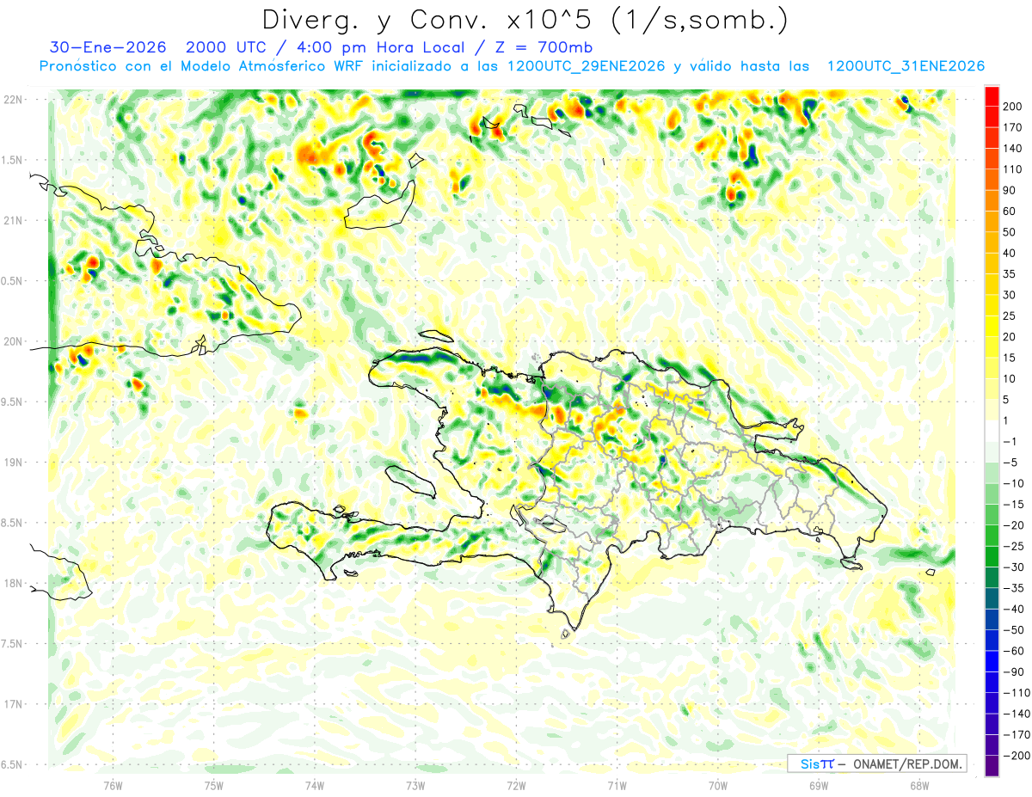Click the '6.5N' latitude label
Image resolution: width=1032 pixels, height=797 pixels.
click(10, 764)
